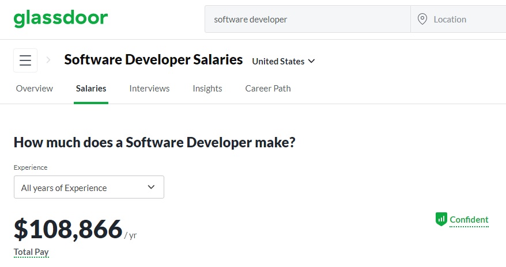Open the hamburger menu

pos(25,60)
